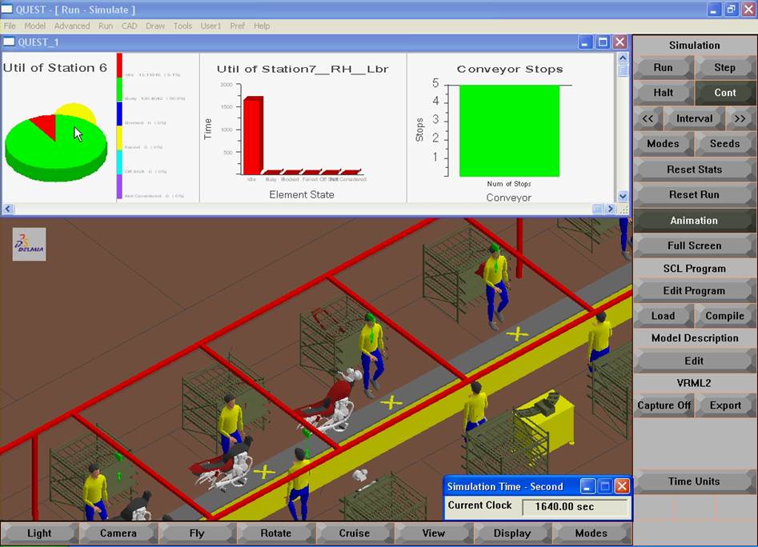Click Reset Stats
The height and width of the screenshot is (547, 758).
694,170
